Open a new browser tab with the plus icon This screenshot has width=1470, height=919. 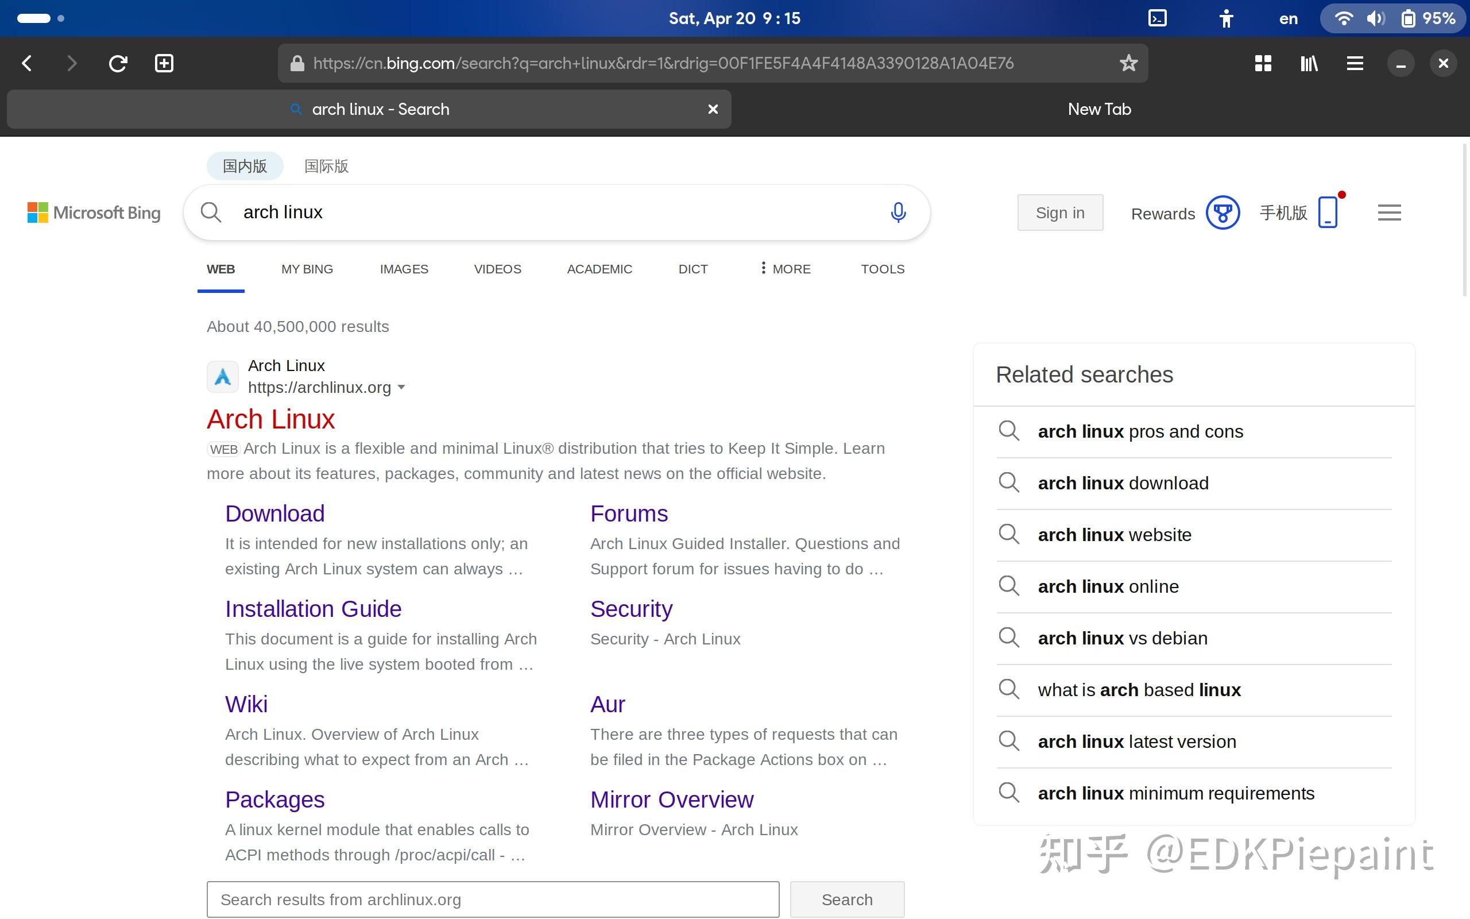[x=163, y=63]
